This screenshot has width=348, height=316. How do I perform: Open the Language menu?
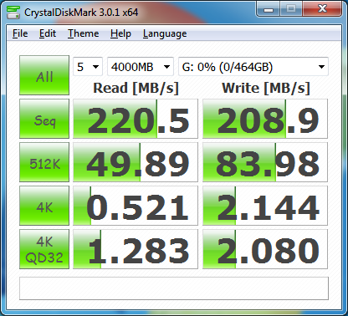click(165, 33)
